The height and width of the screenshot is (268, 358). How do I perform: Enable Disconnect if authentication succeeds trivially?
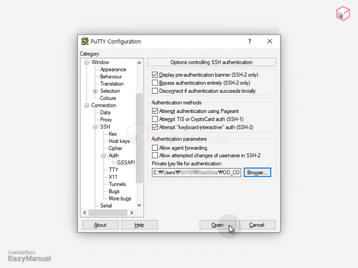155,91
